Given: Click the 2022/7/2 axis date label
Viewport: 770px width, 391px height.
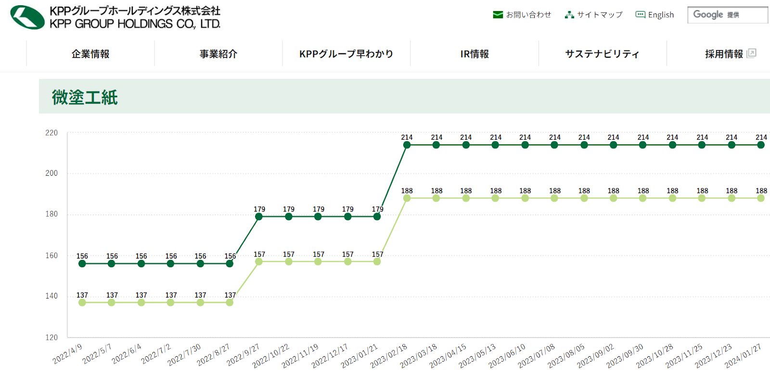Looking at the screenshot, I should (x=156, y=354).
